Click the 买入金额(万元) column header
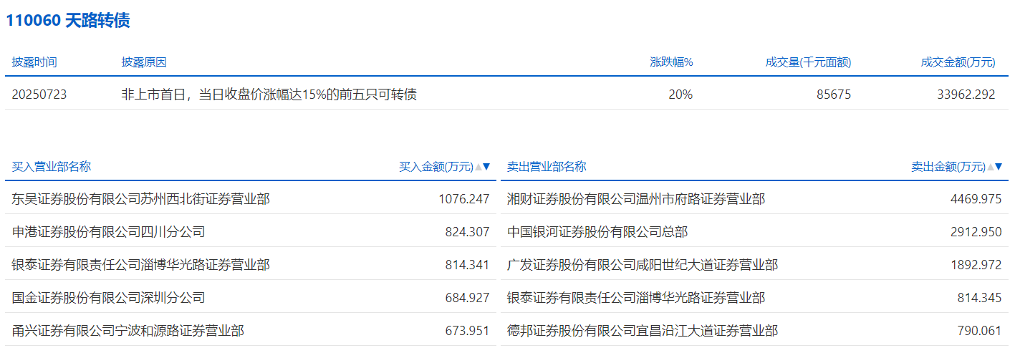The height and width of the screenshot is (353, 1015). click(436, 167)
